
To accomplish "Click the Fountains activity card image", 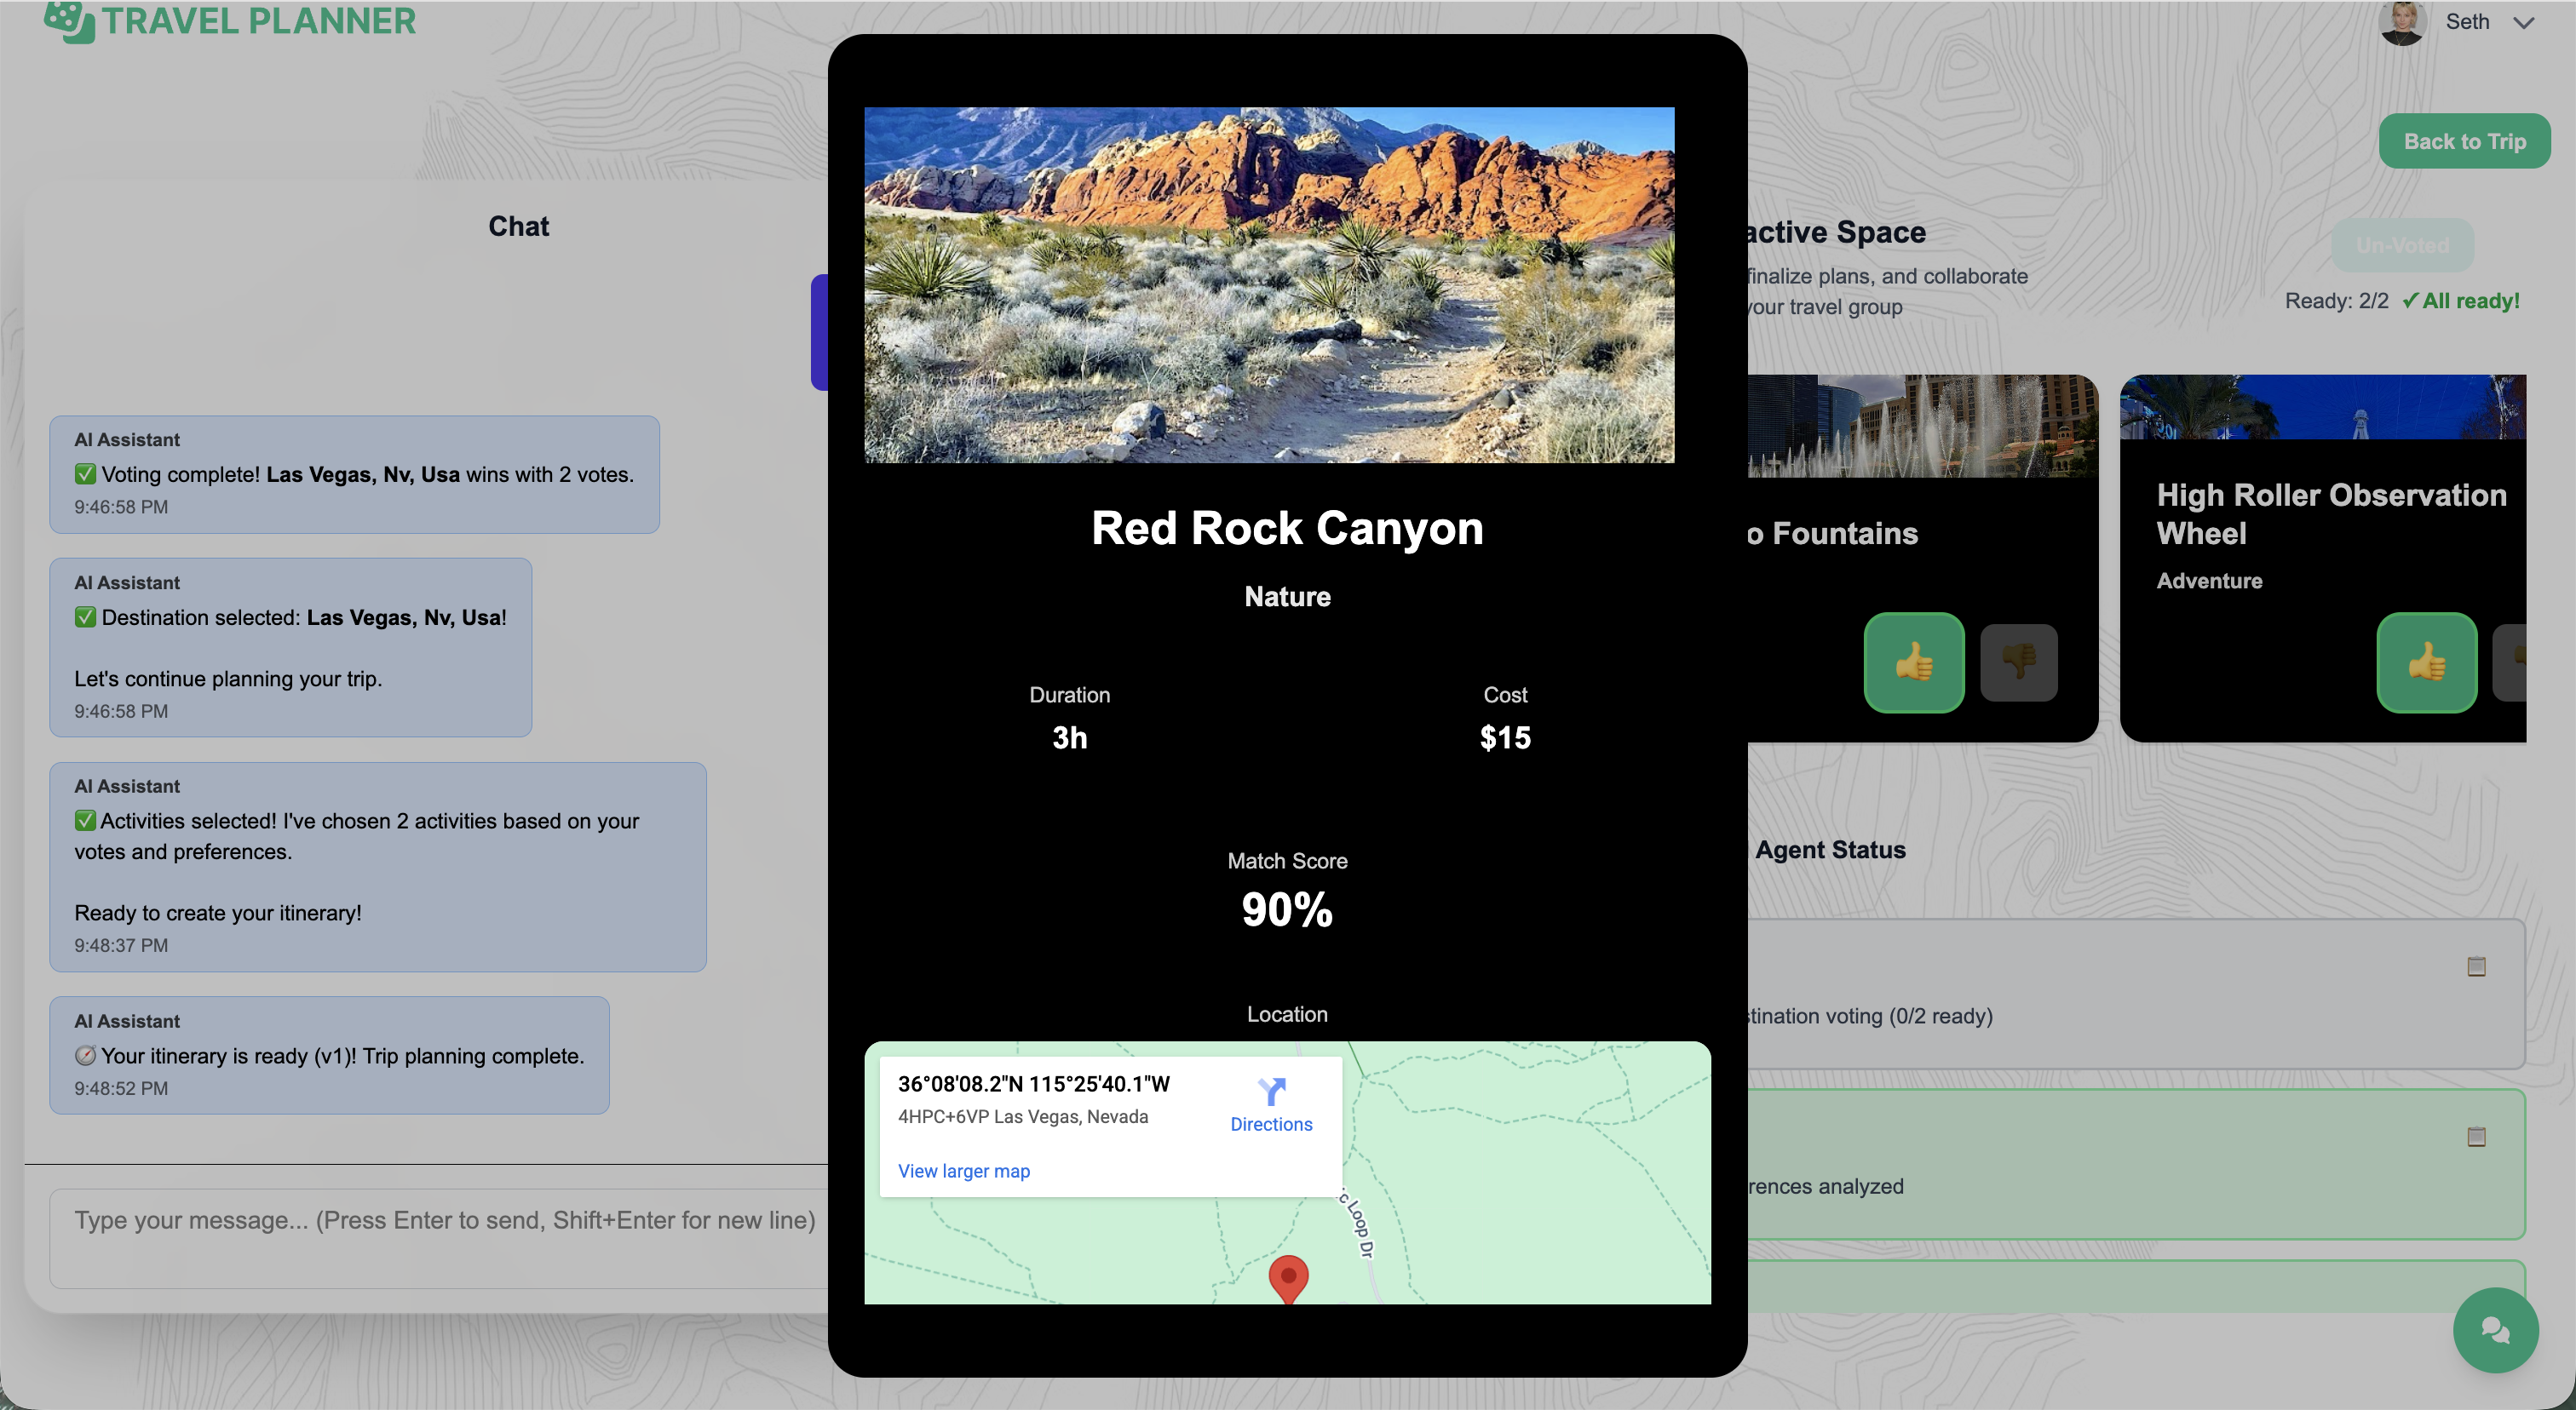I will [x=1921, y=426].
